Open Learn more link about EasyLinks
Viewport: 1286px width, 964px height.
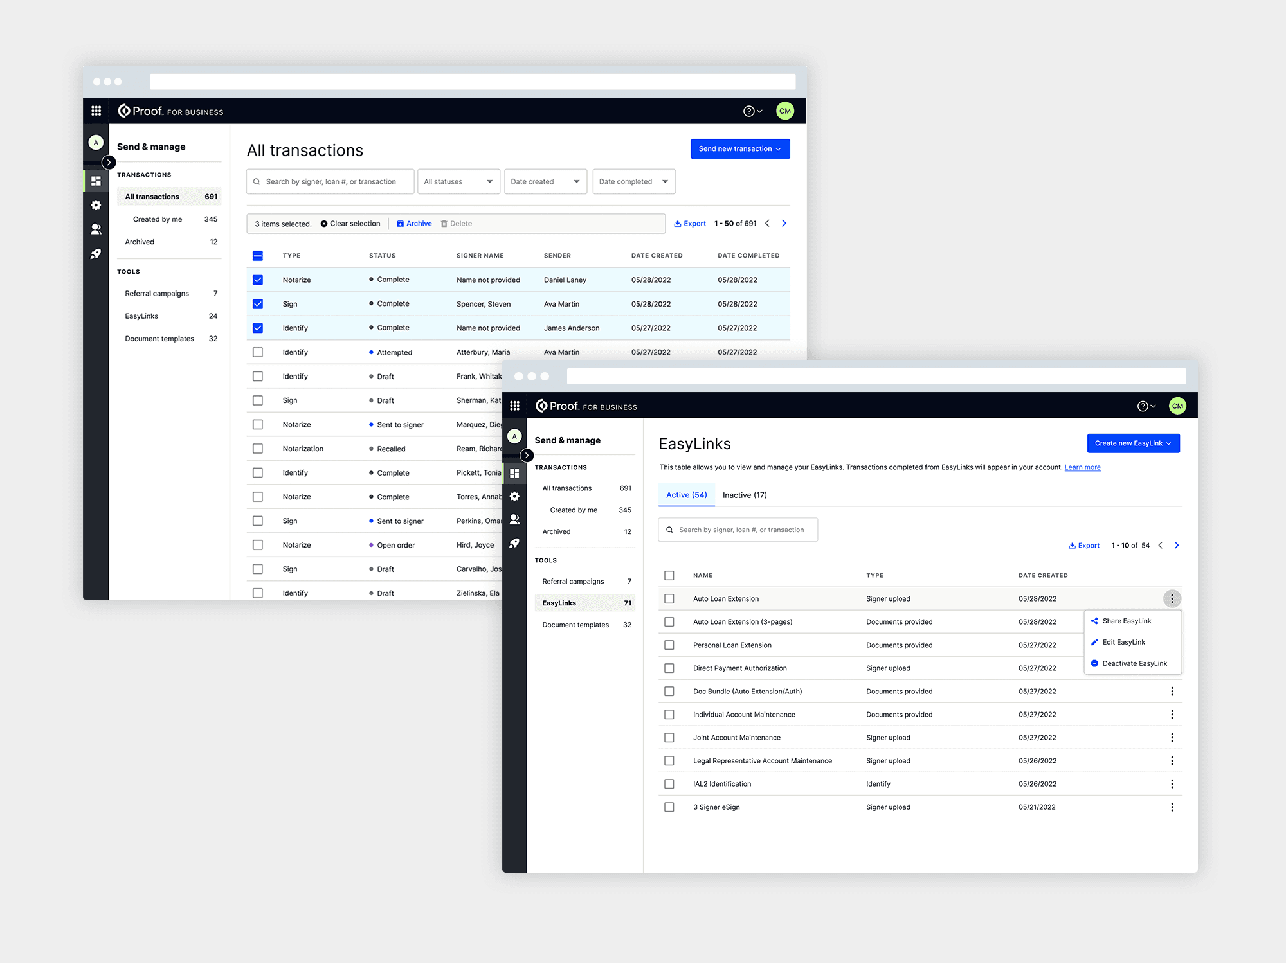1082,467
